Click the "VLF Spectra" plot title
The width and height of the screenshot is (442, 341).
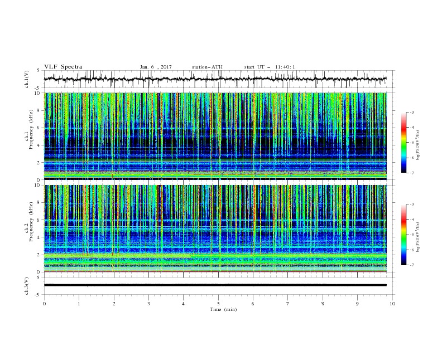click(x=63, y=67)
